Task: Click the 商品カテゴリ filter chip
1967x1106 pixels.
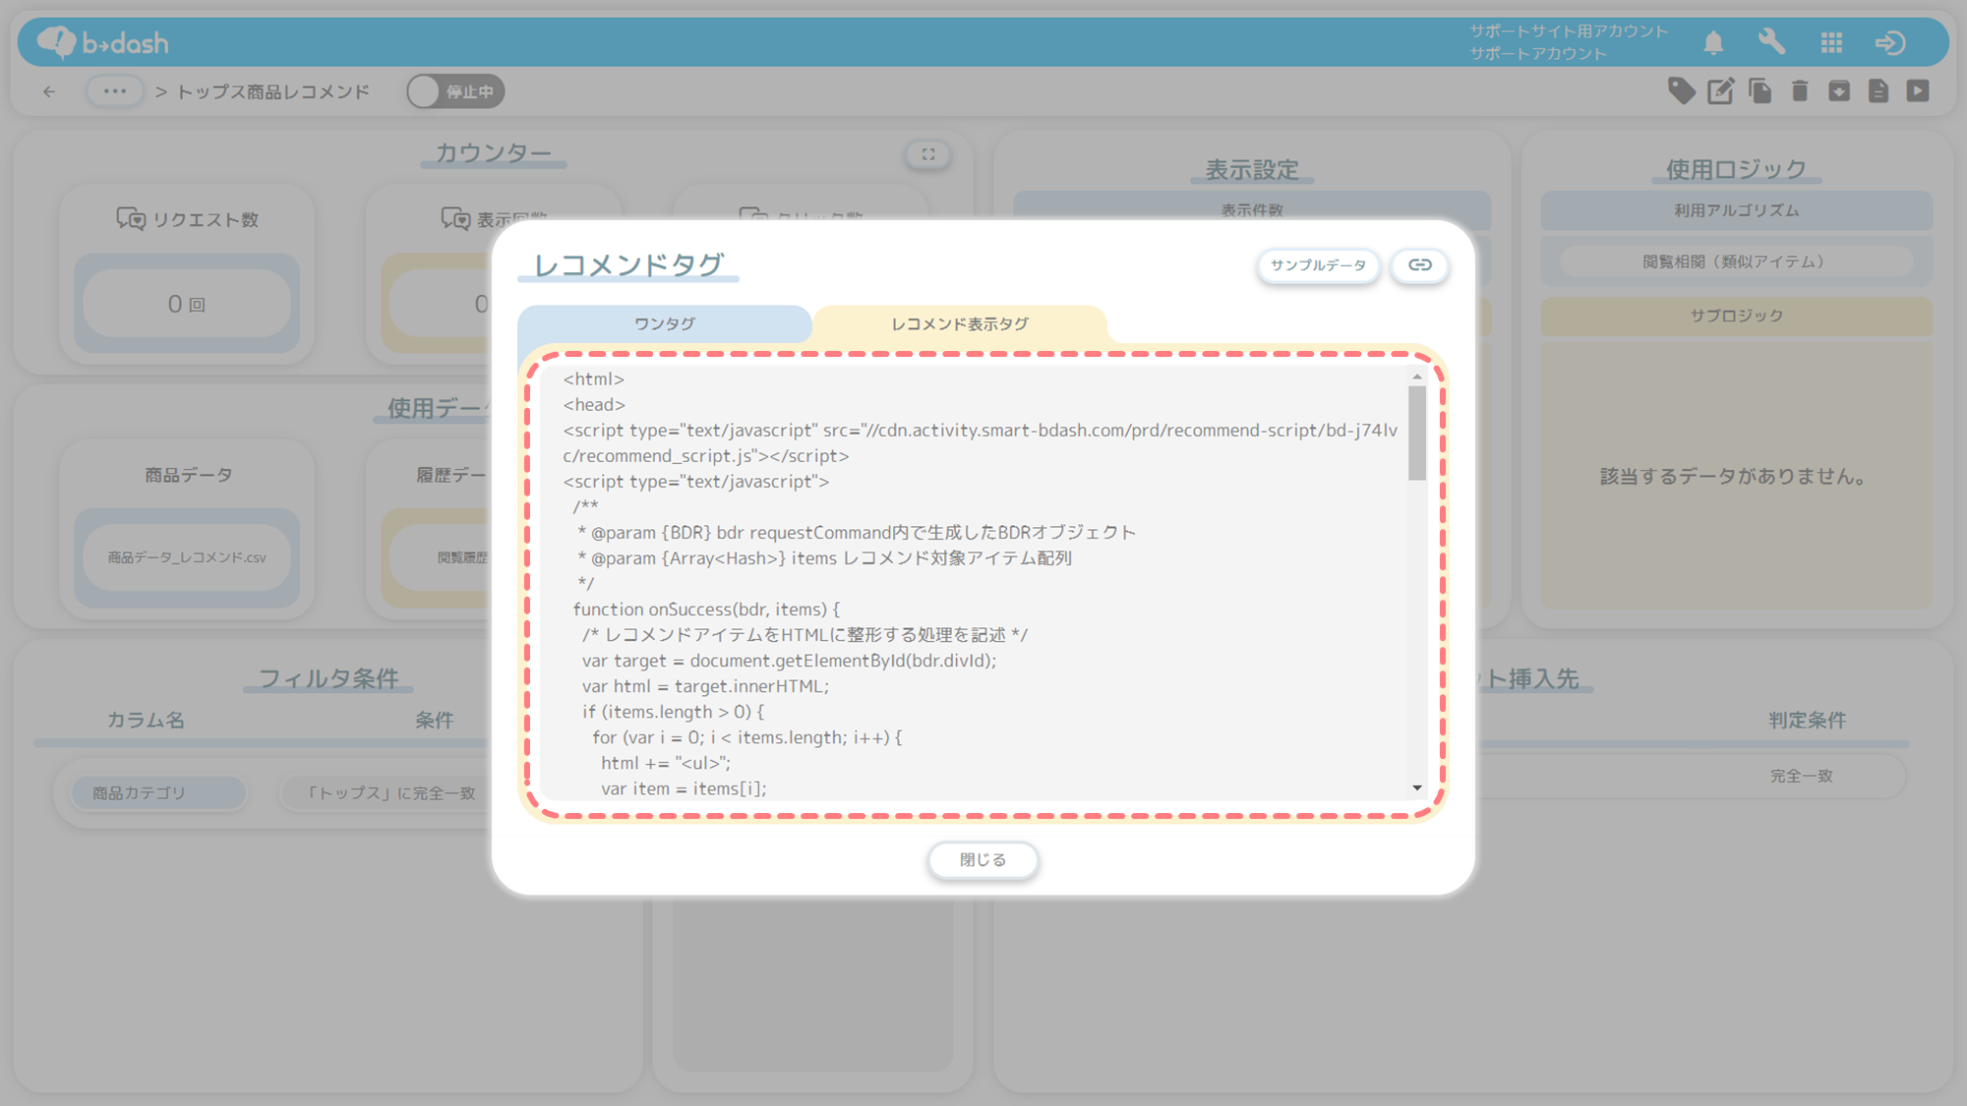Action: pyautogui.click(x=158, y=793)
